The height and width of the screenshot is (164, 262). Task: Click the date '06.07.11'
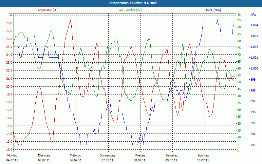76,160
